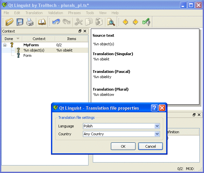Viewport: 204px width, 173px height.
Task: Click the Paucal translation field '%n obiekty'
Action: 102,77
